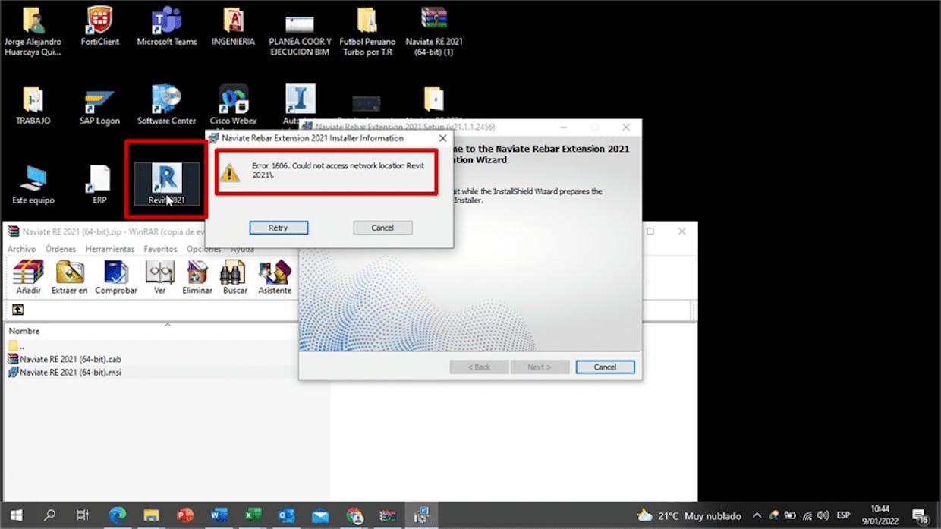The height and width of the screenshot is (529, 941).
Task: Click the Eliminar toolbar icon in WinRAR
Action: click(x=197, y=277)
